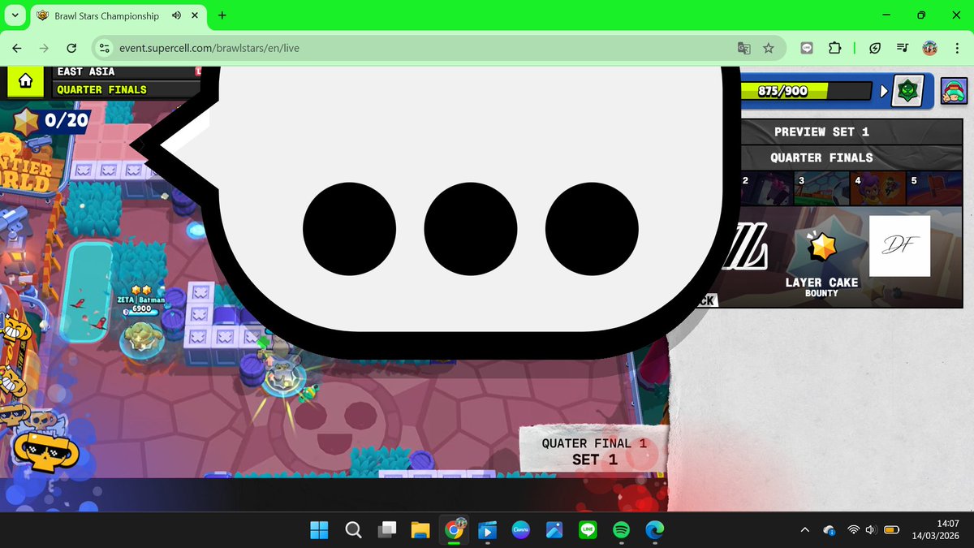Bookmark this page with the star icon

pos(768,48)
